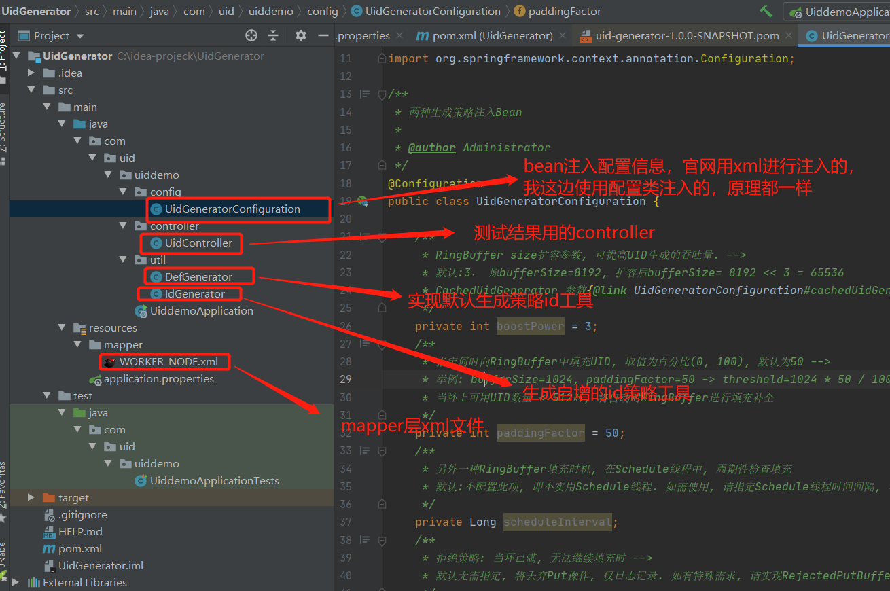Open the Favorites tool window tab

click(4, 490)
